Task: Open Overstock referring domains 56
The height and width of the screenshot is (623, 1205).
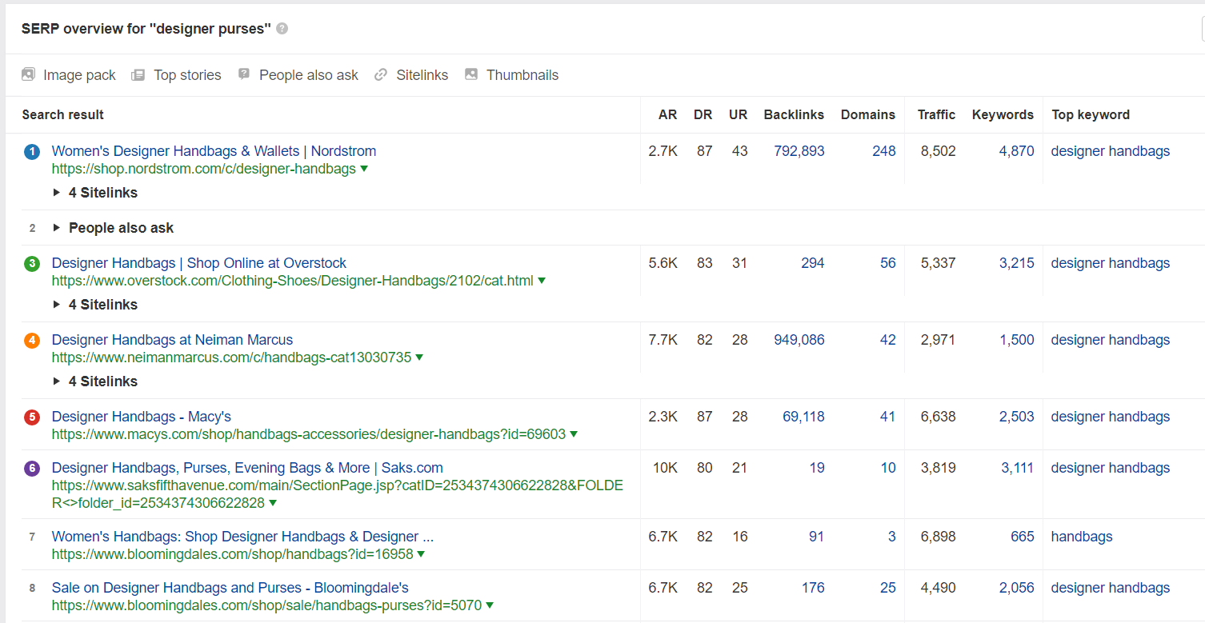Action: (888, 263)
